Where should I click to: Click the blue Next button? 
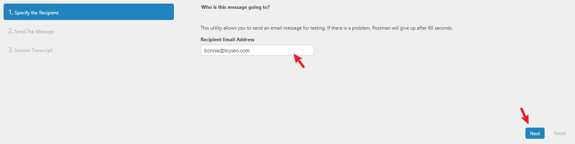535,134
